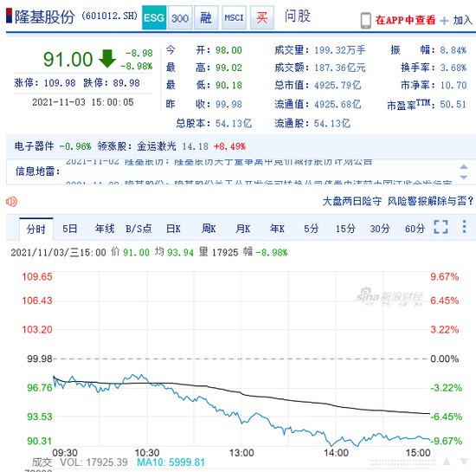Click the 10:30 time axis marker
Viewport: 476px width, 472px height.
tap(147, 453)
